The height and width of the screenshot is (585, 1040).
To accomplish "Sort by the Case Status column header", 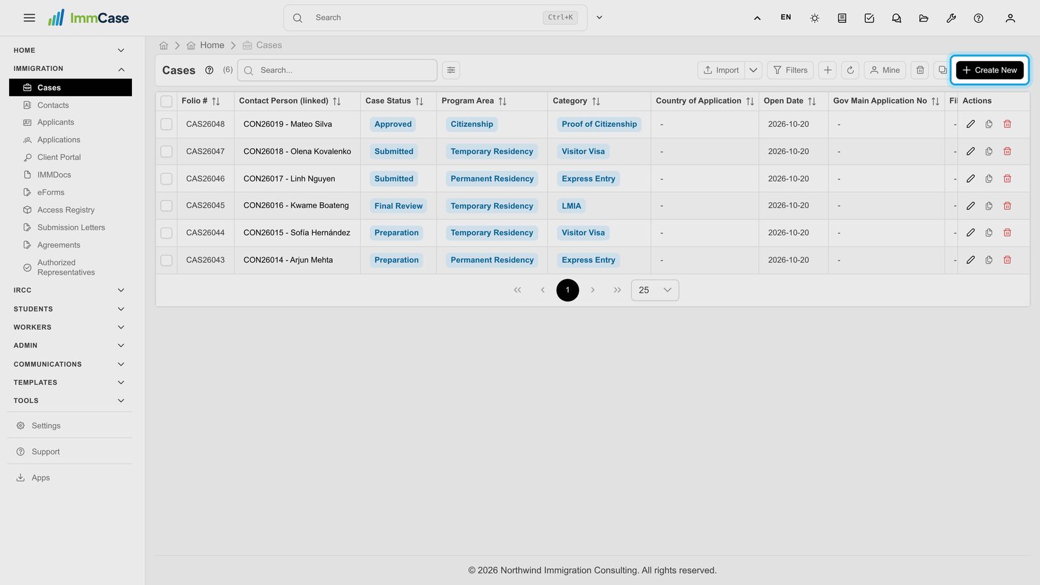I will point(394,101).
